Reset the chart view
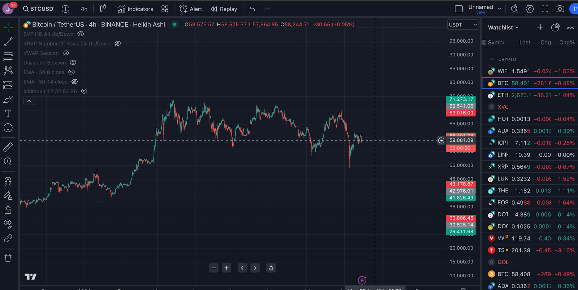This screenshot has height=290, width=578. coord(271,268)
